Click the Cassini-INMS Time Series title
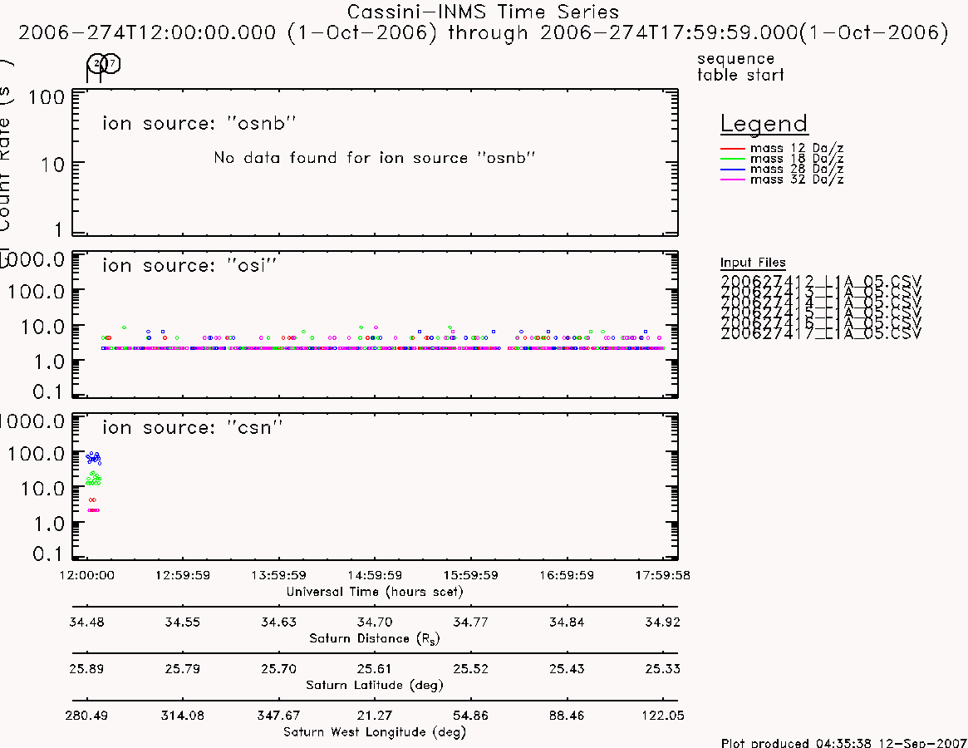 (x=483, y=12)
